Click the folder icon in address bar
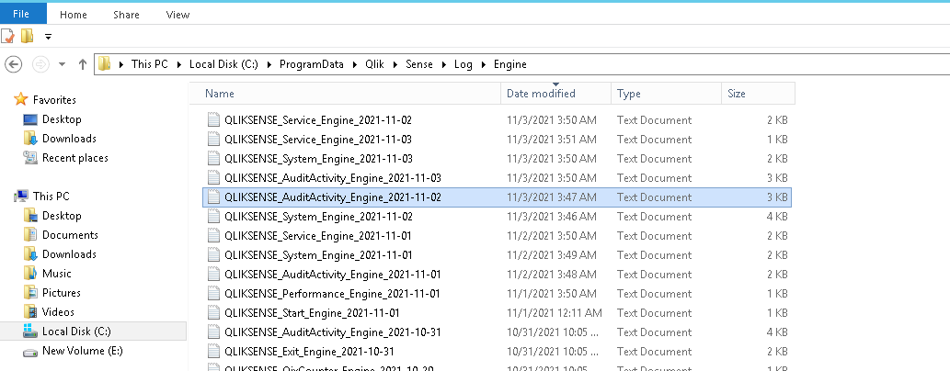The height and width of the screenshot is (371, 950). coord(105,63)
